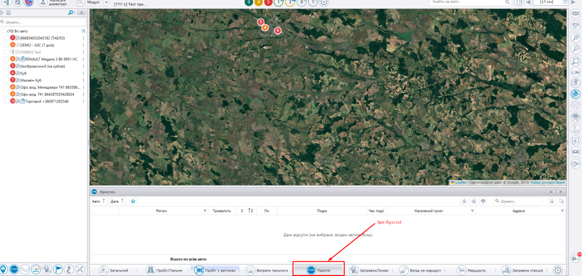Expand the Модулі dropdown arrow
This screenshot has width=582, height=276.
point(106,2)
